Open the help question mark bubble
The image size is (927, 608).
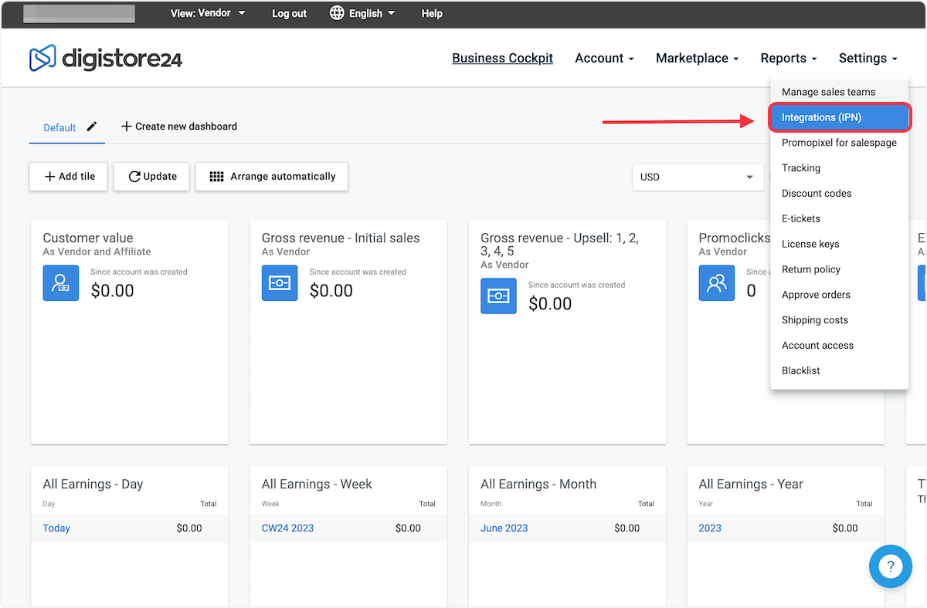(x=891, y=567)
